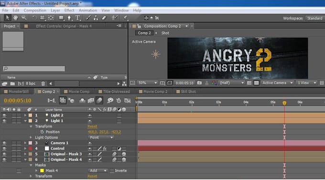Toggle Inverted checkbox for Mask 4
This screenshot has height=180, width=325.
[112, 170]
